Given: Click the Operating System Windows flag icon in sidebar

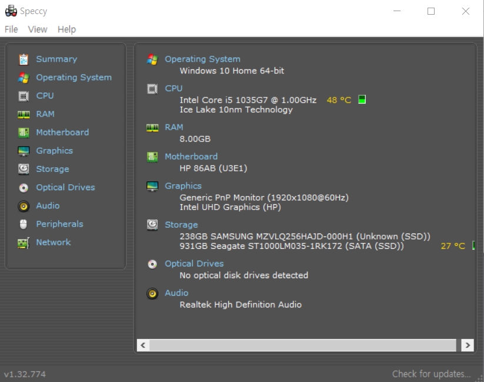Looking at the screenshot, I should [24, 77].
